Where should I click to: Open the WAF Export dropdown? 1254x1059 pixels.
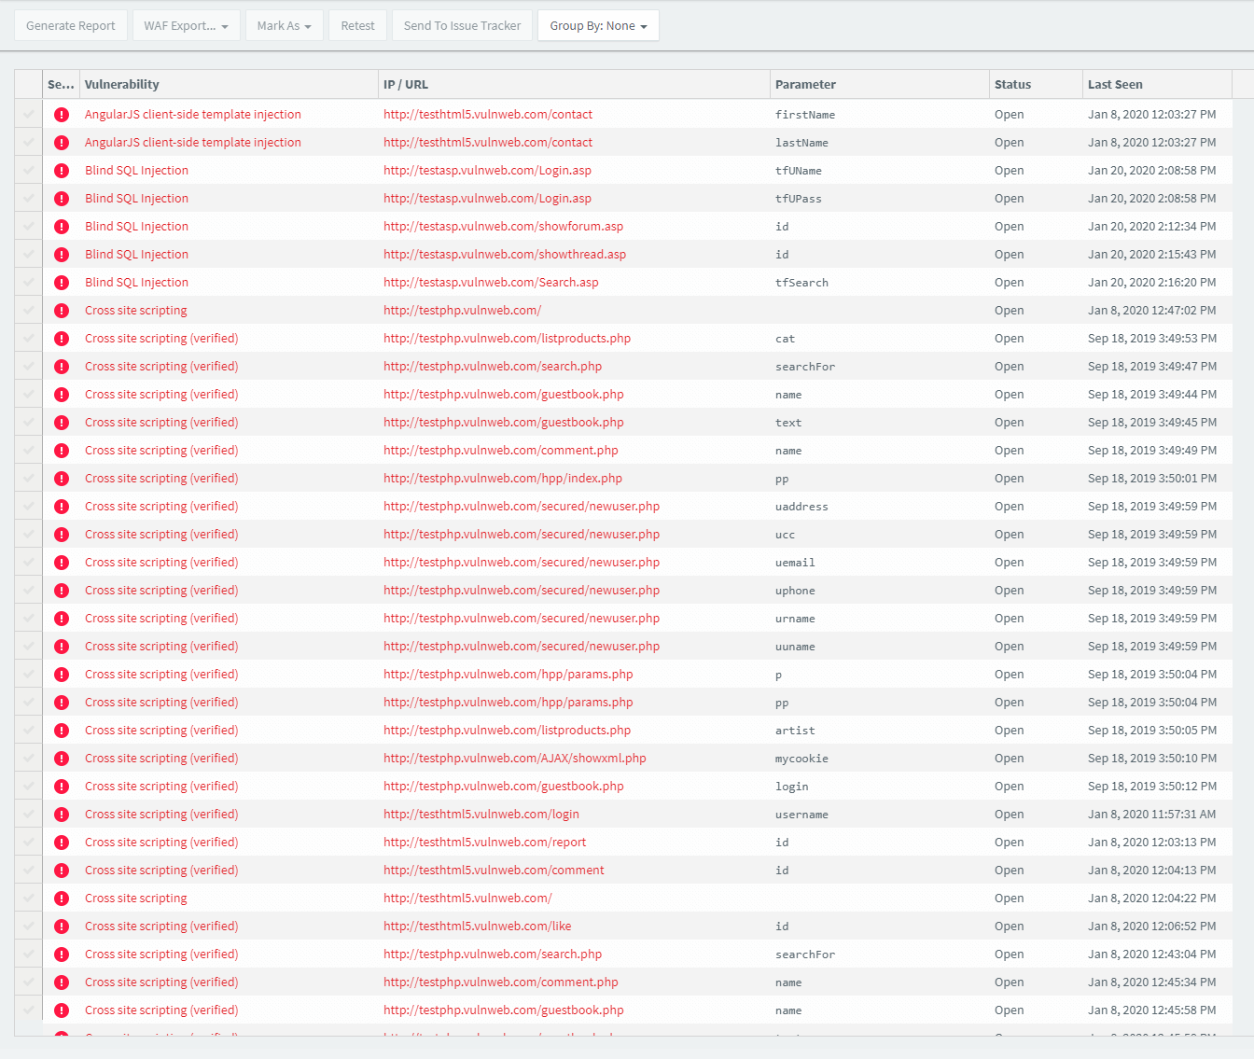click(x=186, y=25)
